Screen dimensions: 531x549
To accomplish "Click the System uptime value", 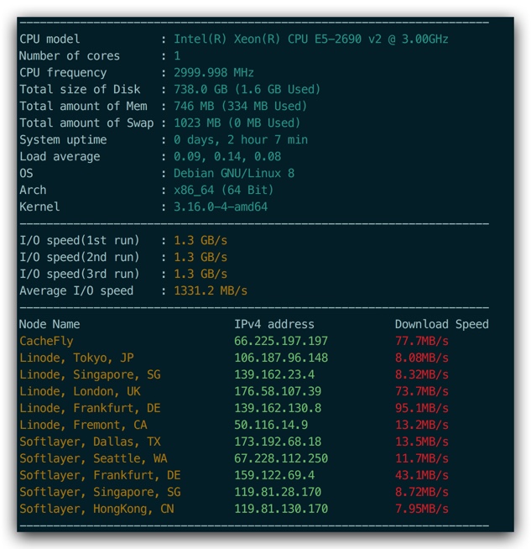I will coord(241,139).
